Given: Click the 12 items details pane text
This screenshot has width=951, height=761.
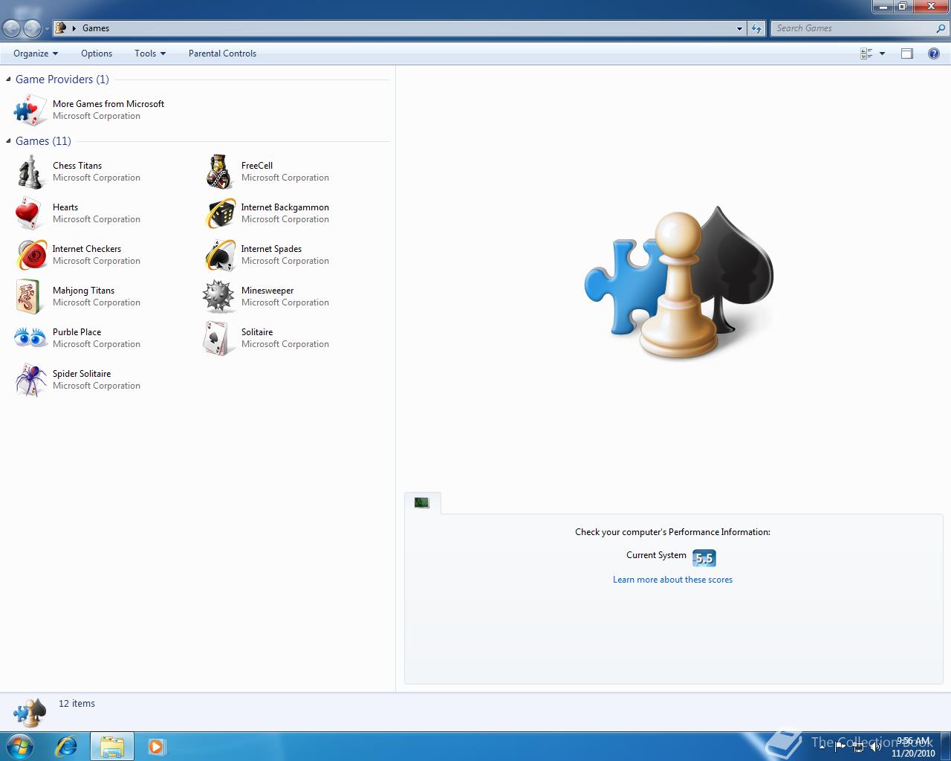Looking at the screenshot, I should click(x=77, y=704).
